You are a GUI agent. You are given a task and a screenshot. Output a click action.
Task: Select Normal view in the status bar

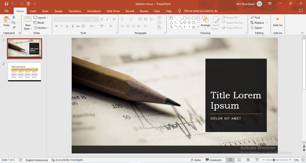pos(230,160)
